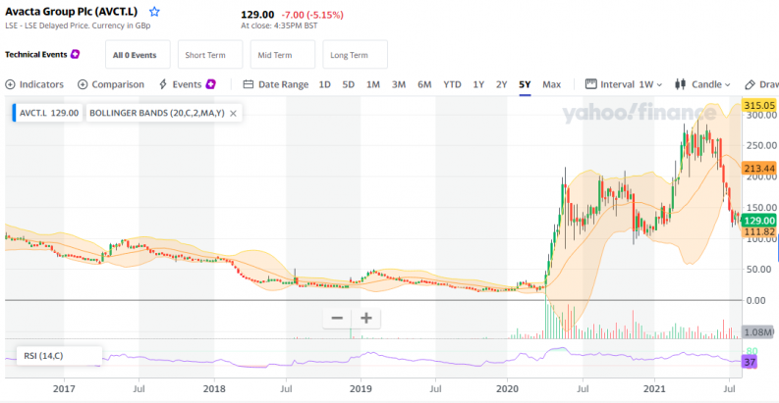Screen dimensions: 779x403
Task: Click the 2018 label on time axis
Action: (214, 388)
